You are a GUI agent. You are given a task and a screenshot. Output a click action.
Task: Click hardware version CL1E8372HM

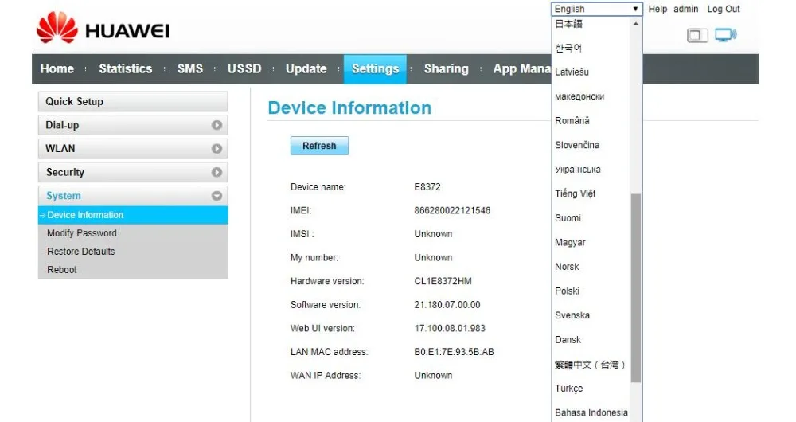[x=443, y=281]
